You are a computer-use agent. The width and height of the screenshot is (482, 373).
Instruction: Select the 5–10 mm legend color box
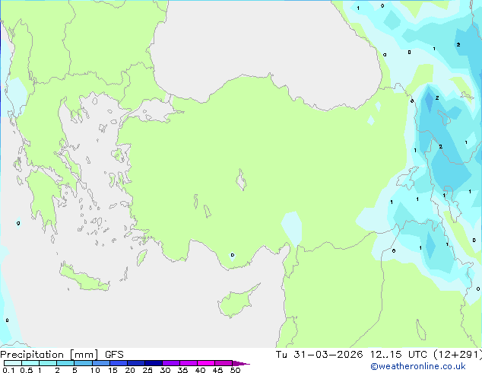click(x=84, y=363)
